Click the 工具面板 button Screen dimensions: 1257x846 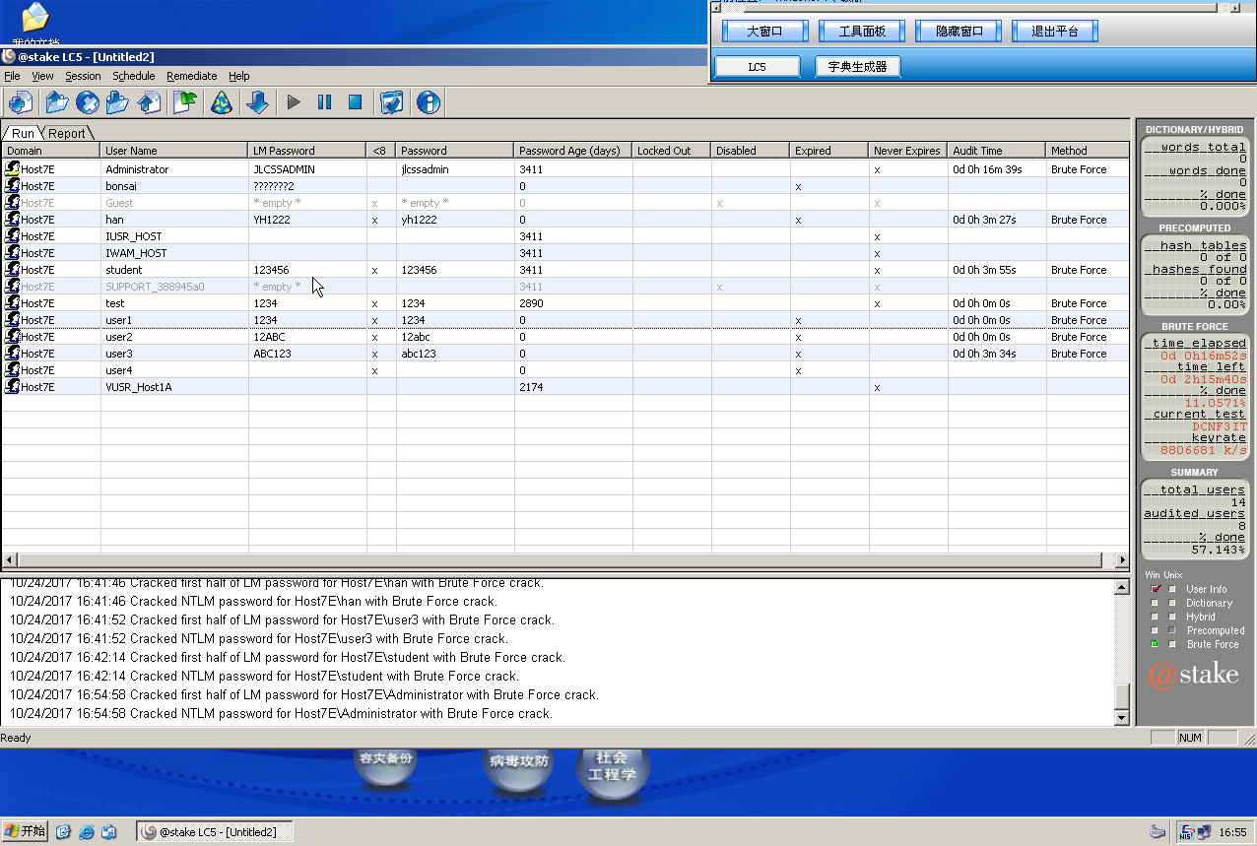pyautogui.click(x=862, y=32)
